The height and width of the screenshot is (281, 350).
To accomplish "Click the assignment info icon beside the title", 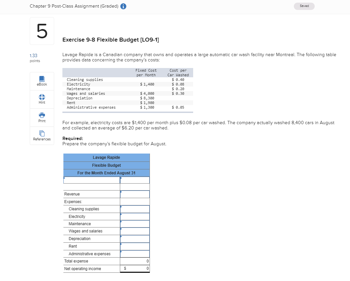I will pyautogui.click(x=123, y=6).
